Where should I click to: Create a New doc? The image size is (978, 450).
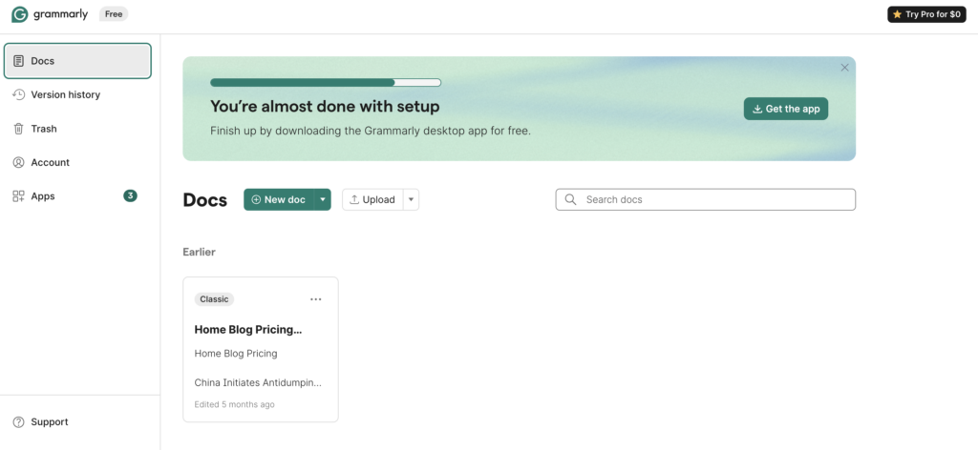click(x=279, y=200)
